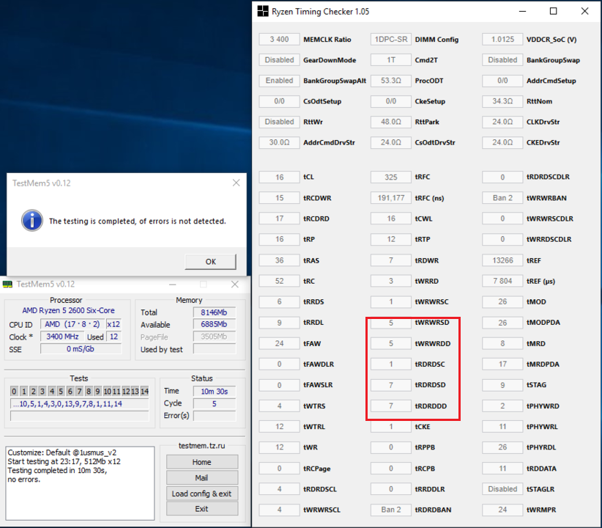Click the RttPark value 48.0Ω

coord(391,122)
